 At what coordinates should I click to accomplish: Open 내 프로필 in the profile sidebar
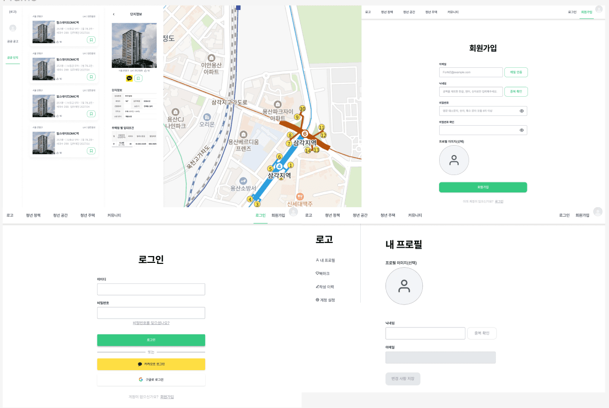326,260
